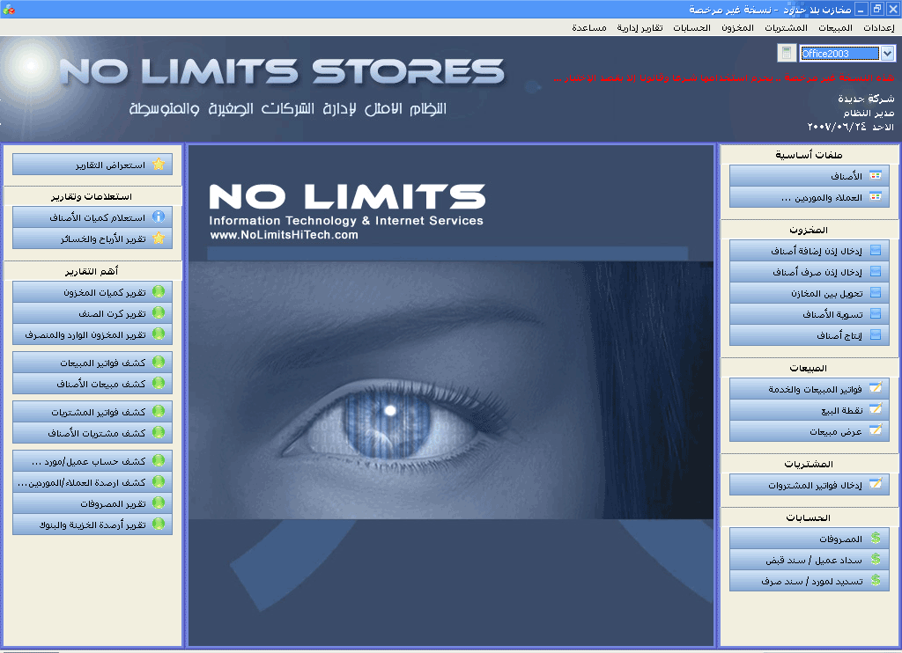Click the star icon beside تقرير الأرباح والخسائر
The height and width of the screenshot is (653, 902).
click(159, 238)
